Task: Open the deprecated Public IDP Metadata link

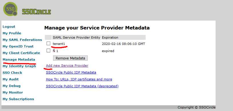Action: tap(82, 86)
